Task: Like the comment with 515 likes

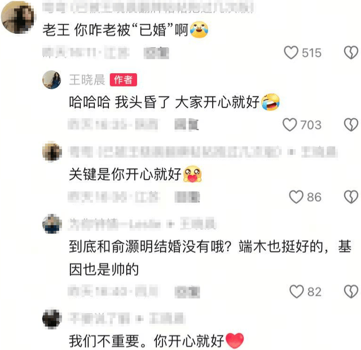Action: coord(291,52)
